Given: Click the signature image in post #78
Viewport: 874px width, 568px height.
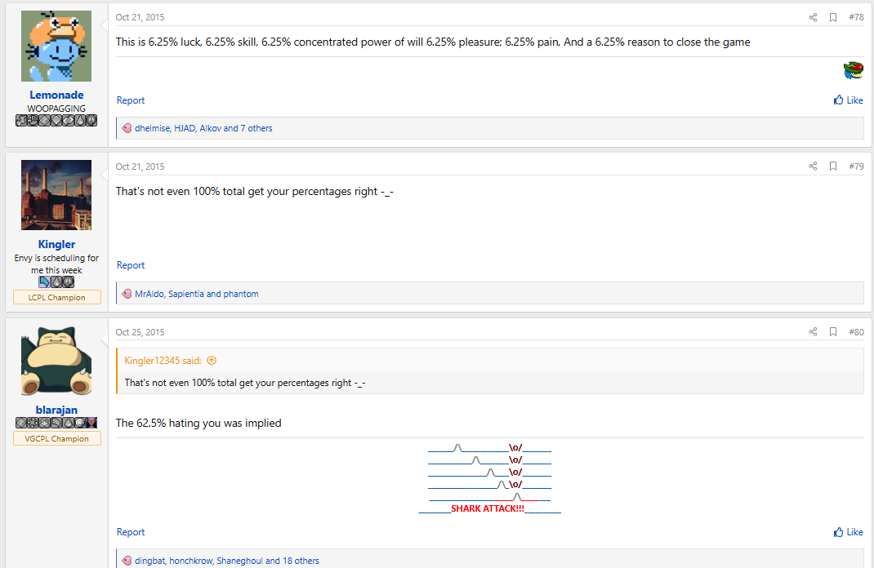Looking at the screenshot, I should click(x=854, y=71).
